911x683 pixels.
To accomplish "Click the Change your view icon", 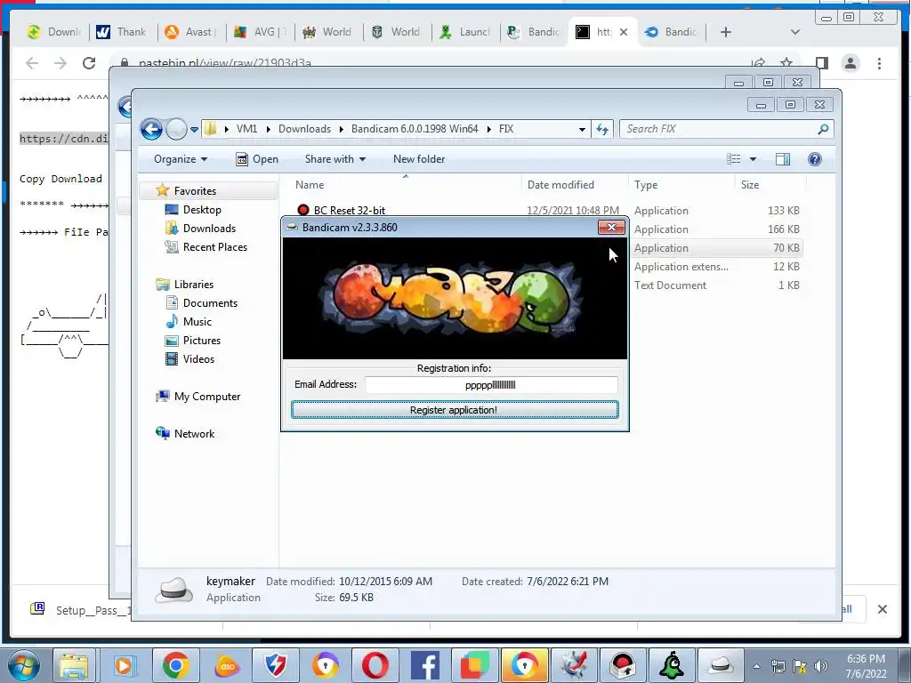I will (x=734, y=159).
